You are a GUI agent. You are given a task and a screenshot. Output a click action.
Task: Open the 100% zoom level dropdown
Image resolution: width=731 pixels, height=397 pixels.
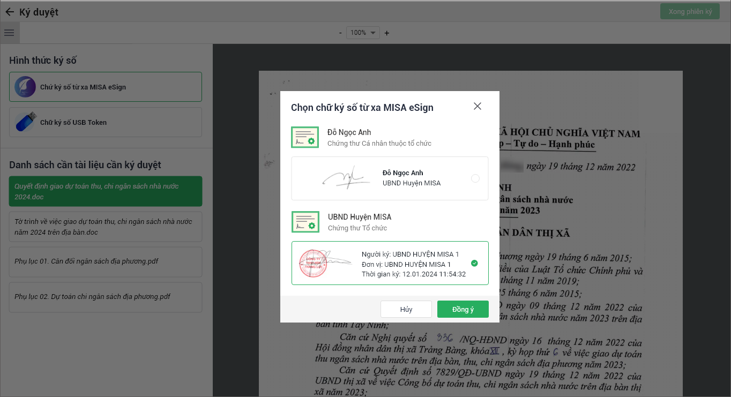pyautogui.click(x=363, y=33)
